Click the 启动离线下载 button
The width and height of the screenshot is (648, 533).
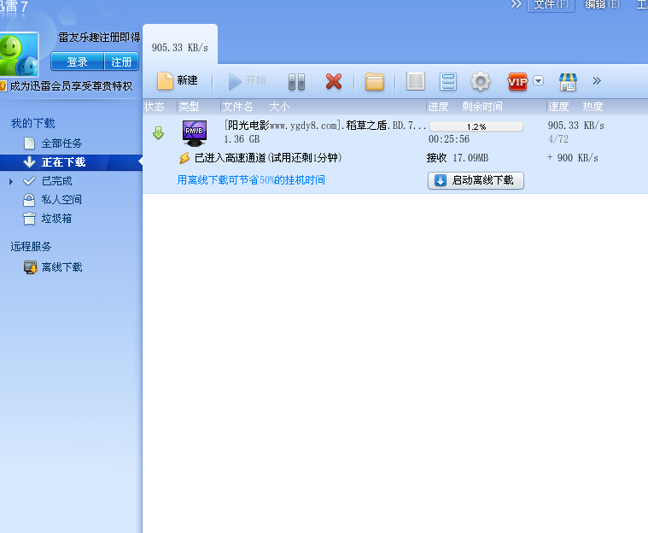point(476,180)
